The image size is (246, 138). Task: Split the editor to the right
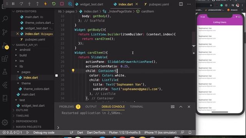[x=181, y=4]
